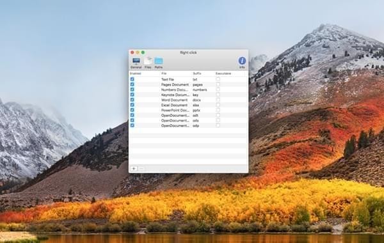Open the Paths folder pane
Viewport: 384px width, 243px height.
[x=159, y=63]
